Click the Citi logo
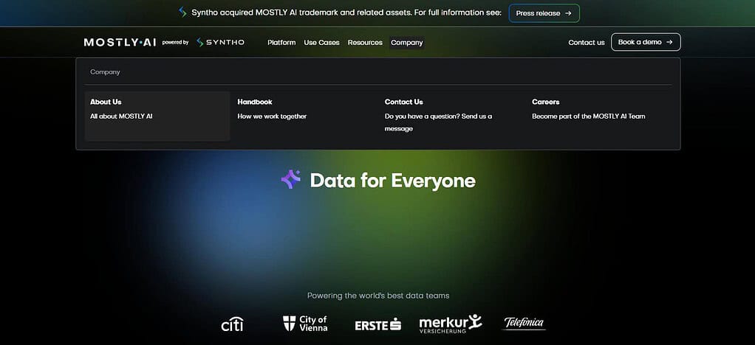The width and height of the screenshot is (755, 345). 232,324
